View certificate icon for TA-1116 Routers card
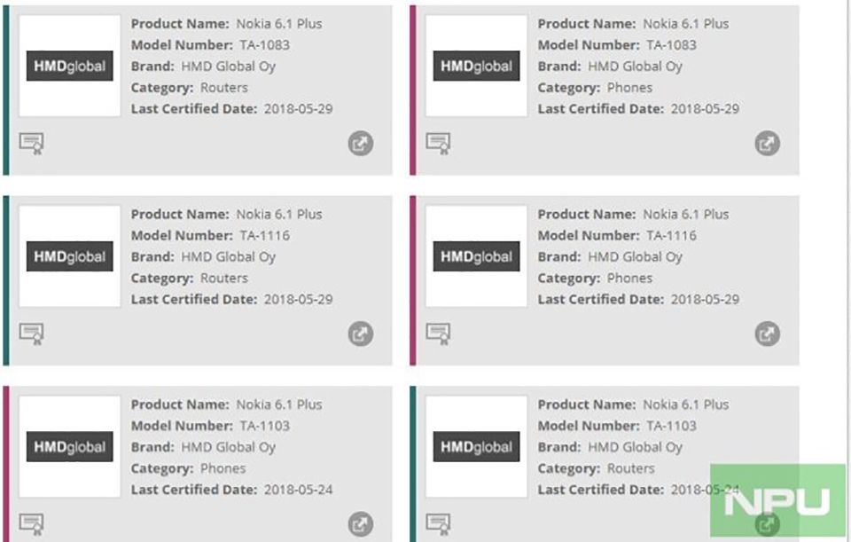Viewport: 851px width, 542px height. coord(32,334)
